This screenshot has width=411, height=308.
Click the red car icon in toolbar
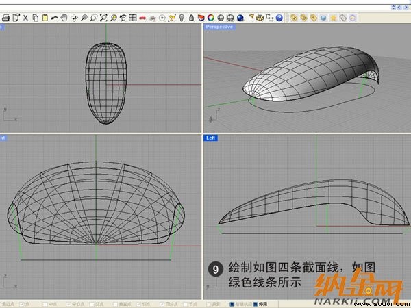point(142,18)
